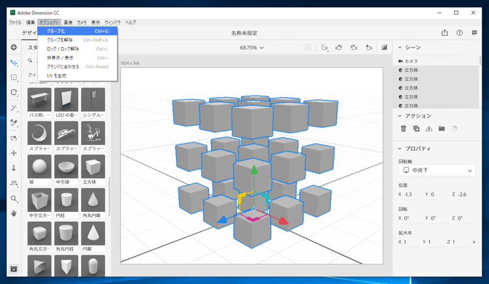
Task: Click the search magnifier in assets panel
Action: [x=30, y=60]
